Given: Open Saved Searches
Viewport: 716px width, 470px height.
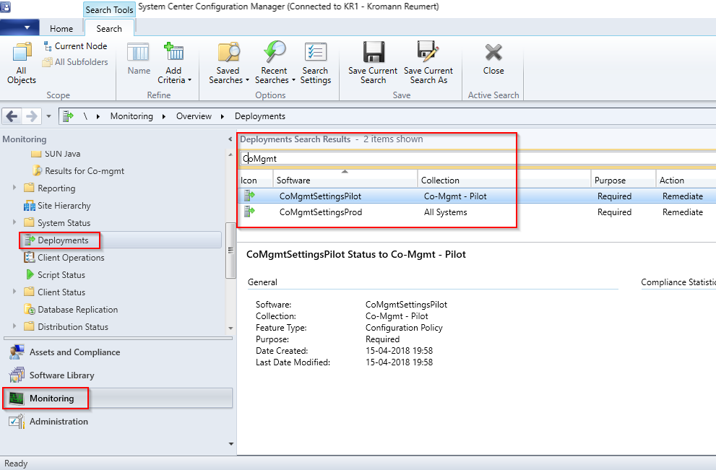Looking at the screenshot, I should coord(228,63).
